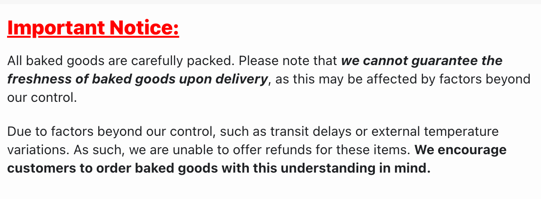Click the red "Important Notice:" heading
The width and height of the screenshot is (541, 199).
(93, 29)
